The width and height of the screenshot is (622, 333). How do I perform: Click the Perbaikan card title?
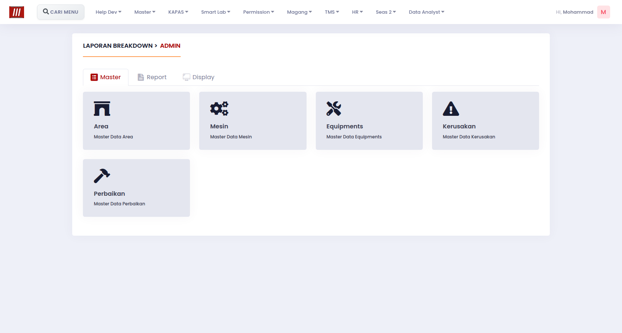point(109,194)
